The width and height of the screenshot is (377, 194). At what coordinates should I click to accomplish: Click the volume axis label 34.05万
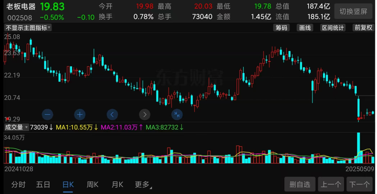(14, 138)
